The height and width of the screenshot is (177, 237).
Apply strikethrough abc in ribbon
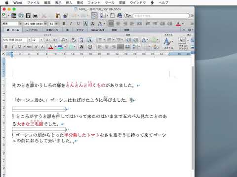pyautogui.click(x=29, y=47)
